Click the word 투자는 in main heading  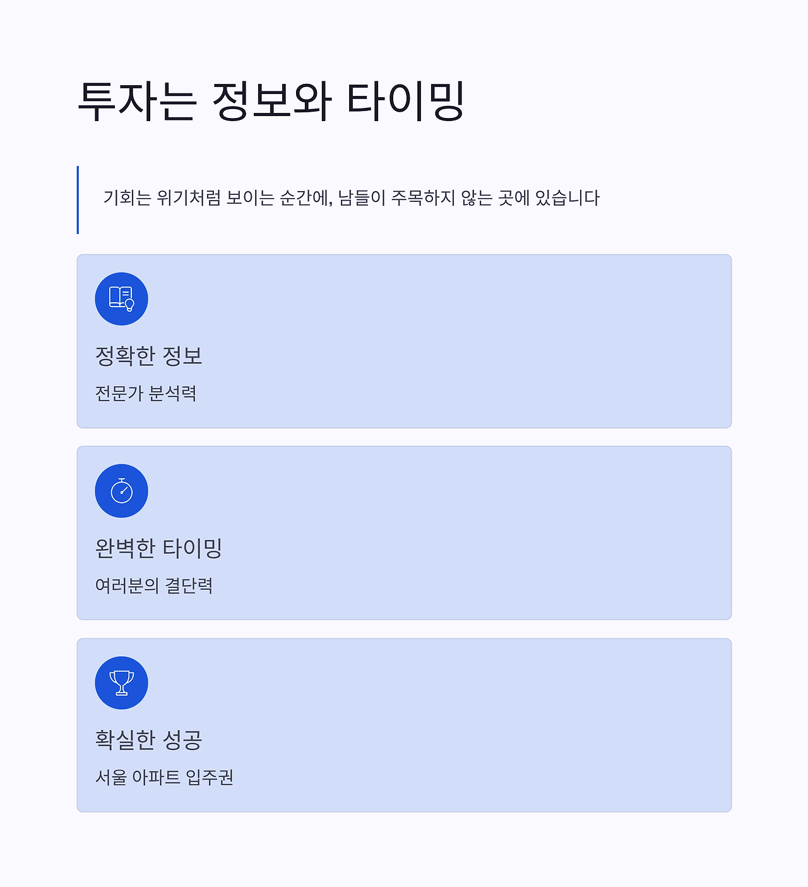pos(137,101)
